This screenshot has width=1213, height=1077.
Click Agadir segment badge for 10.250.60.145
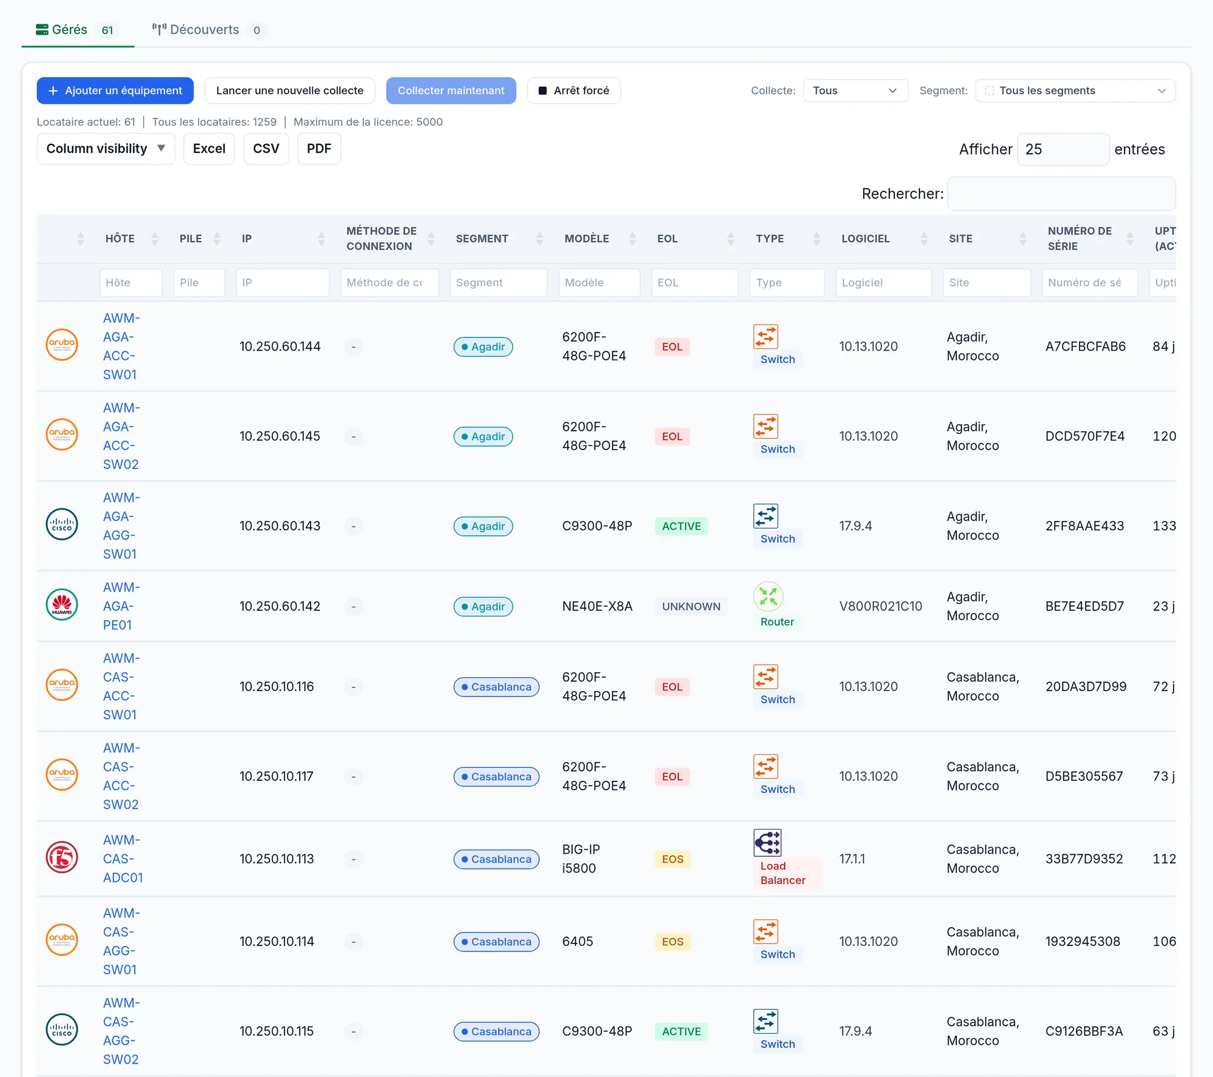click(x=483, y=437)
